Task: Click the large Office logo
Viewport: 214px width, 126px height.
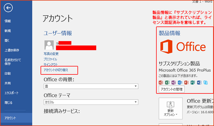Action: pyautogui.click(x=183, y=47)
